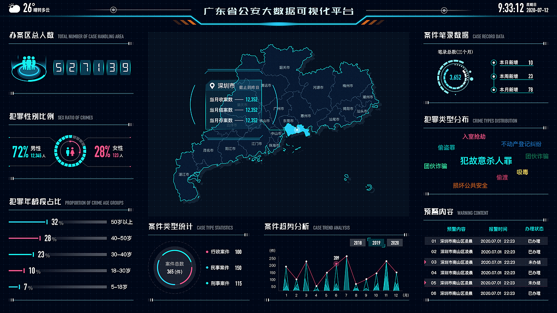Screen dimensions: 557x313
Task: Click the 案件总数 365 donut chart
Action: coord(174,267)
